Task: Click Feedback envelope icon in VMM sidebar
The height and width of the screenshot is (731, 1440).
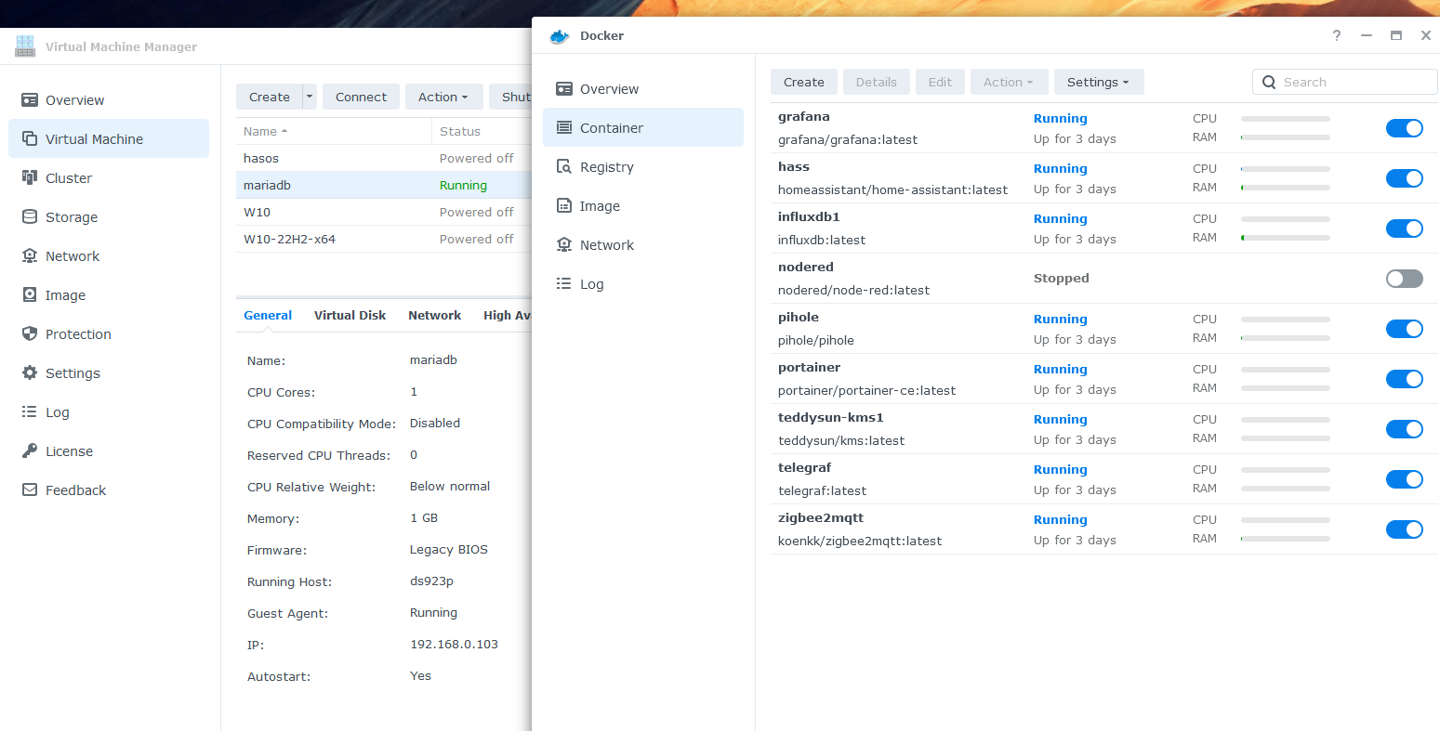Action: click(x=30, y=490)
